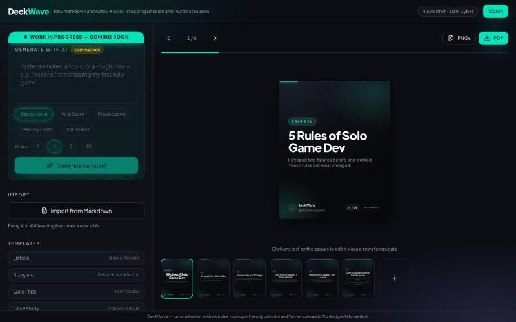Select the Provocative tone chip
The height and width of the screenshot is (322, 516).
coord(111,114)
